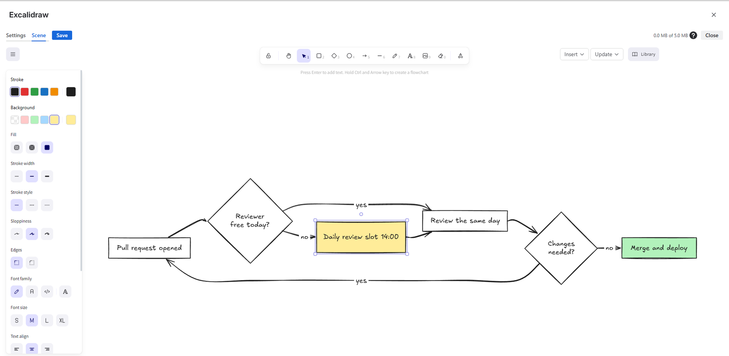Choose cartoonist sloppiness option

pos(47,234)
